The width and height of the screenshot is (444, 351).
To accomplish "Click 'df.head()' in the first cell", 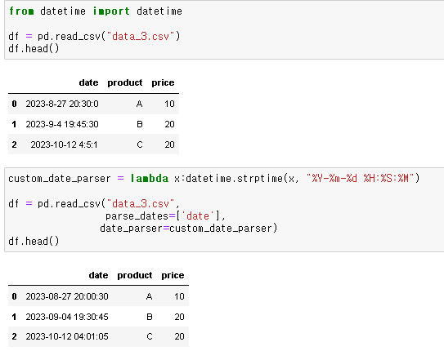I will 34,49.
